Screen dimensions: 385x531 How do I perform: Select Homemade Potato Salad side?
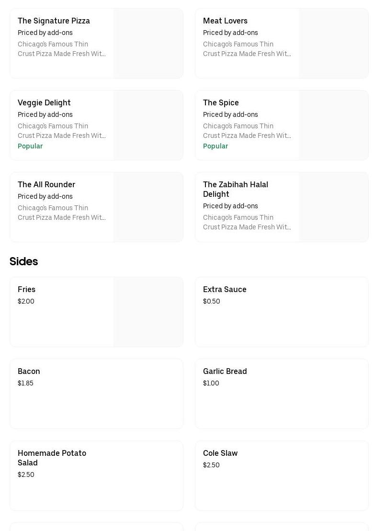tap(52, 458)
